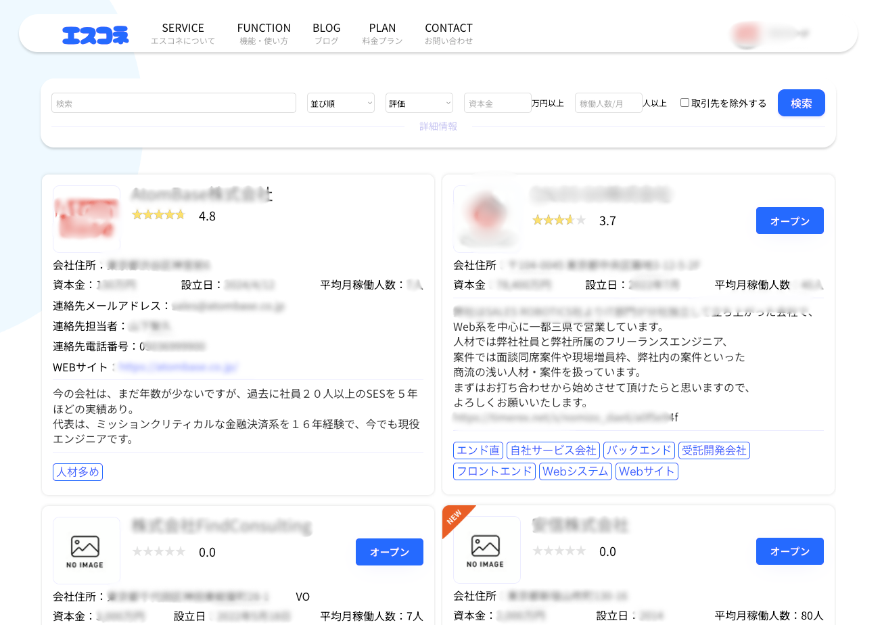
Task: Expand the 評価 dropdown
Action: [x=419, y=103]
